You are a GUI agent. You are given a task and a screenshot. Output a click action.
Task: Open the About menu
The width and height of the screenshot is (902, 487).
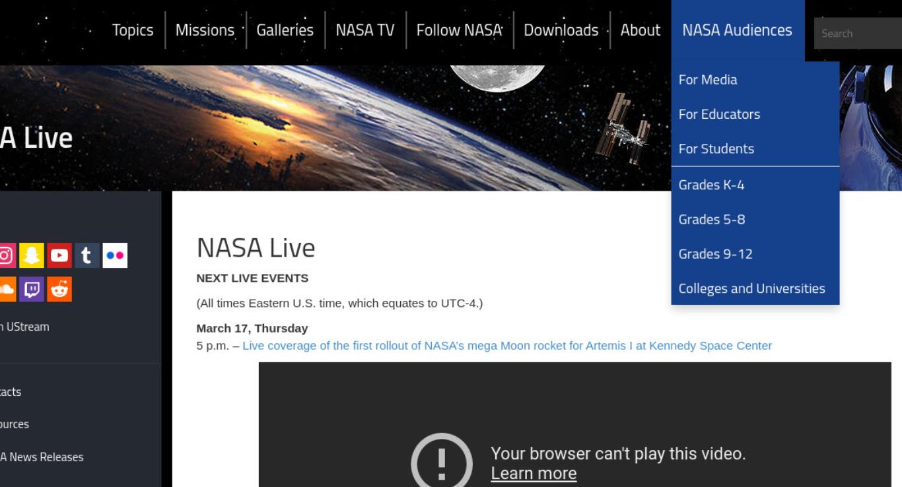(641, 30)
